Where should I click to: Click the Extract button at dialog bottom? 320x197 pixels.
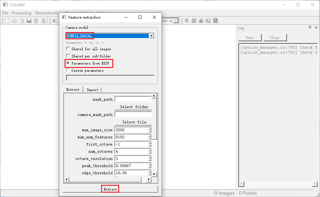click(110, 189)
